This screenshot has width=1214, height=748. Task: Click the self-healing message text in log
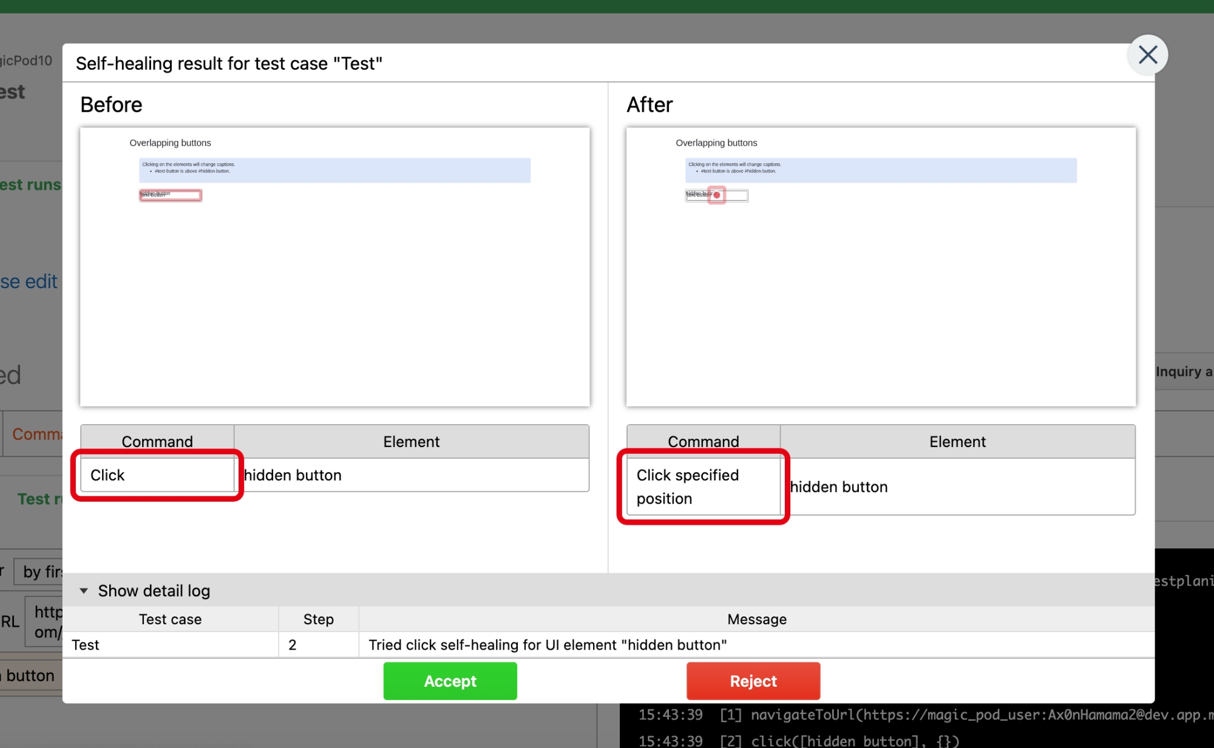tap(547, 645)
